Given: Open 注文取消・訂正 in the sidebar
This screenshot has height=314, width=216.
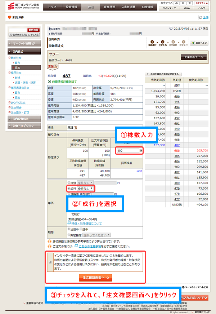Looking at the screenshot, I should tap(20, 112).
